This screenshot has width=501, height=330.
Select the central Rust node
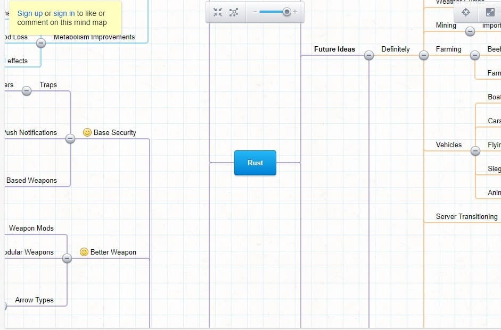[x=255, y=163]
